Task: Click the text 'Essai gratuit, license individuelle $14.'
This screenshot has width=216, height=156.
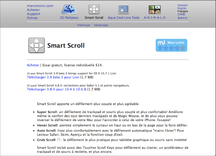Action: coord(72,65)
